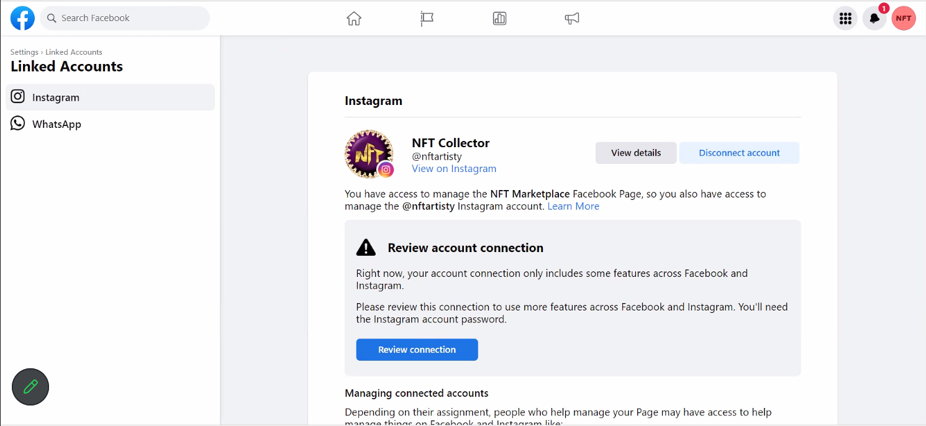The width and height of the screenshot is (926, 426).
Task: Click the warning triangle icon
Action: point(366,247)
